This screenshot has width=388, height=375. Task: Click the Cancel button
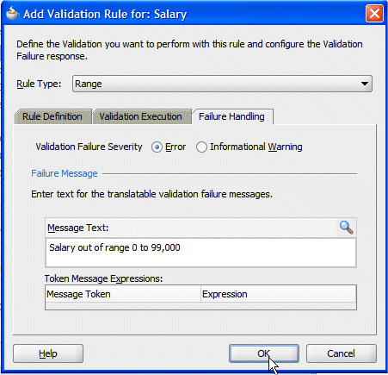342,353
